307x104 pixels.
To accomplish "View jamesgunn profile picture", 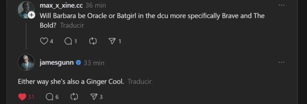I will tap(26, 62).
